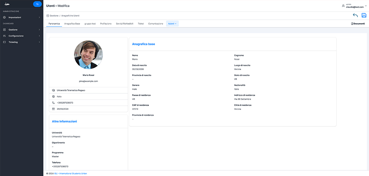Click the calendar icon beside 26/09/2024
Viewport: 369px width, 176px height.
point(54,109)
